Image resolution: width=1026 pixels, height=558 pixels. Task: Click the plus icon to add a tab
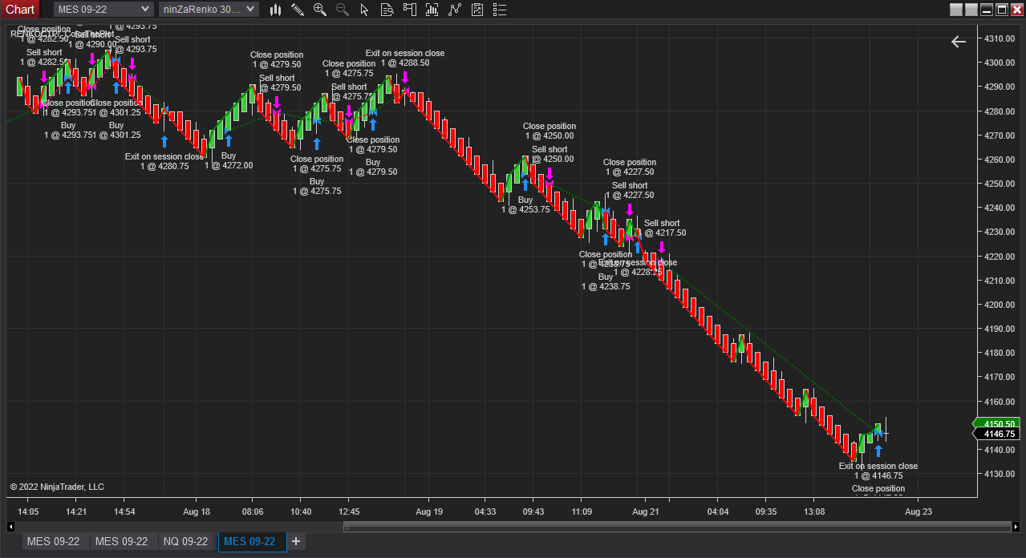click(x=296, y=541)
